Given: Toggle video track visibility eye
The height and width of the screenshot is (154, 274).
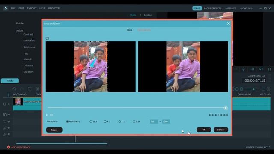Looking at the screenshot, I should [9, 104].
